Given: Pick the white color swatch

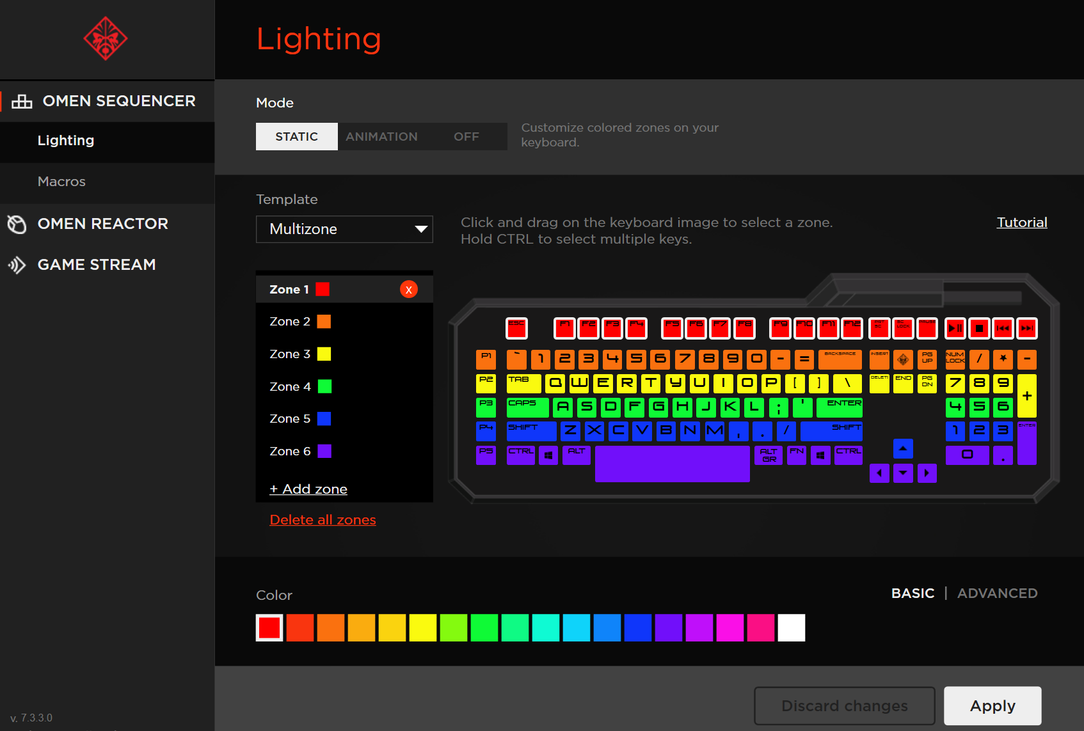Looking at the screenshot, I should [x=792, y=628].
